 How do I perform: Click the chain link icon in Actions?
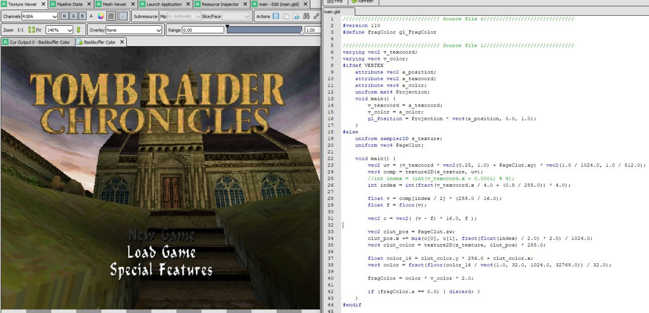tap(316, 16)
